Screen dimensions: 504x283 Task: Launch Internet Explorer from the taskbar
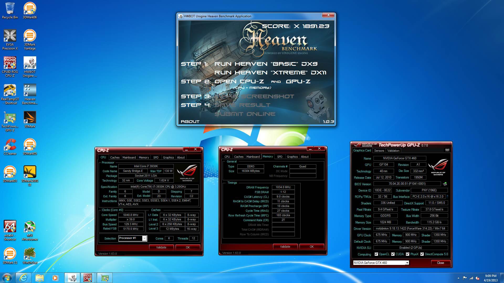pos(23,277)
